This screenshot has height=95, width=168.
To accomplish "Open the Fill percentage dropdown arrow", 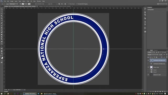I will [x=167, y=57].
